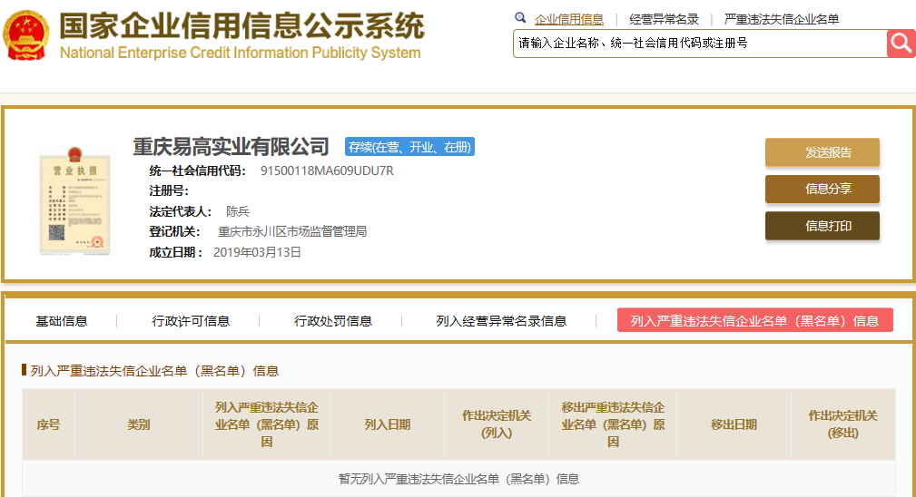The height and width of the screenshot is (497, 916).
Task: Click the 注册号 label
Action: tap(169, 190)
